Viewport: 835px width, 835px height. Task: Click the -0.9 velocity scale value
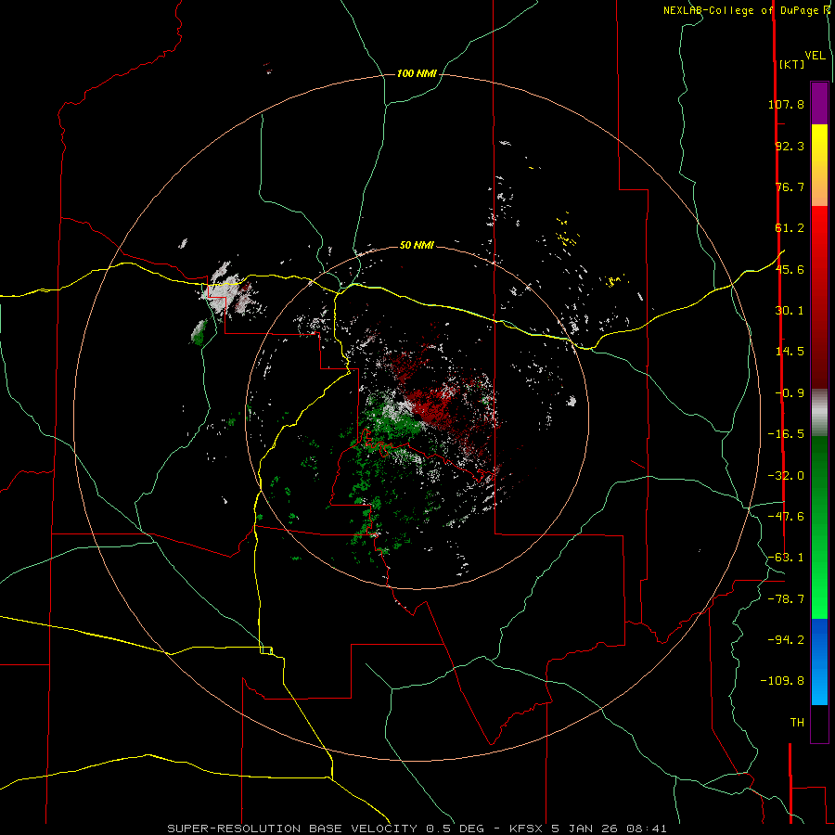[x=790, y=393]
